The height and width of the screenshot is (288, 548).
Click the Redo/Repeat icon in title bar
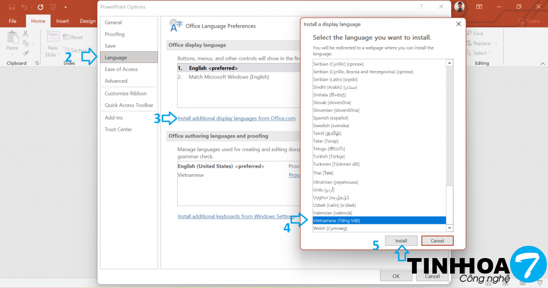[40, 7]
